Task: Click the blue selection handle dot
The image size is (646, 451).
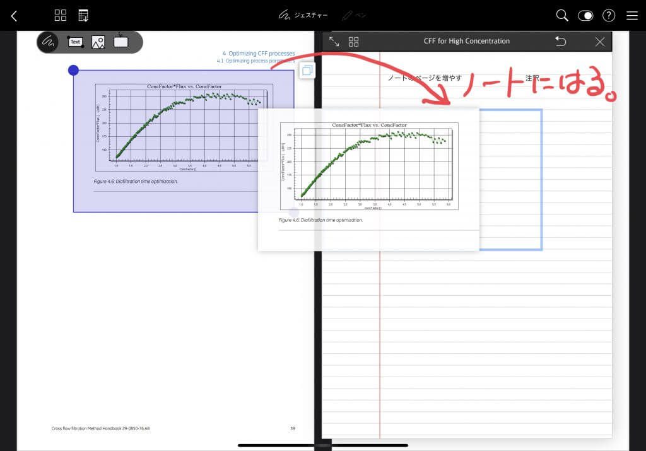Action: [x=73, y=71]
